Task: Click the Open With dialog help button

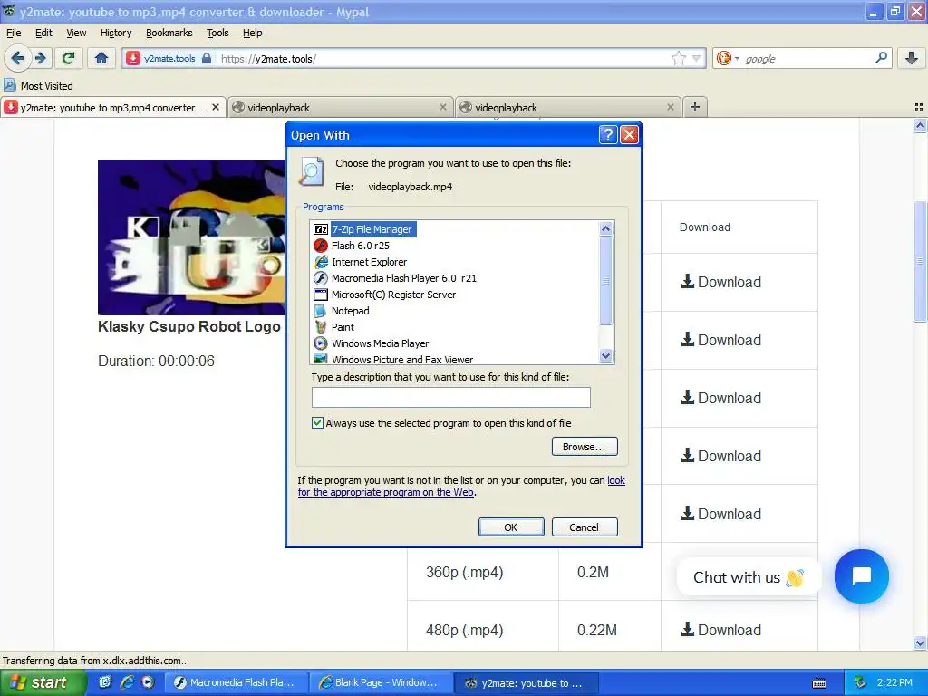Action: pos(608,135)
